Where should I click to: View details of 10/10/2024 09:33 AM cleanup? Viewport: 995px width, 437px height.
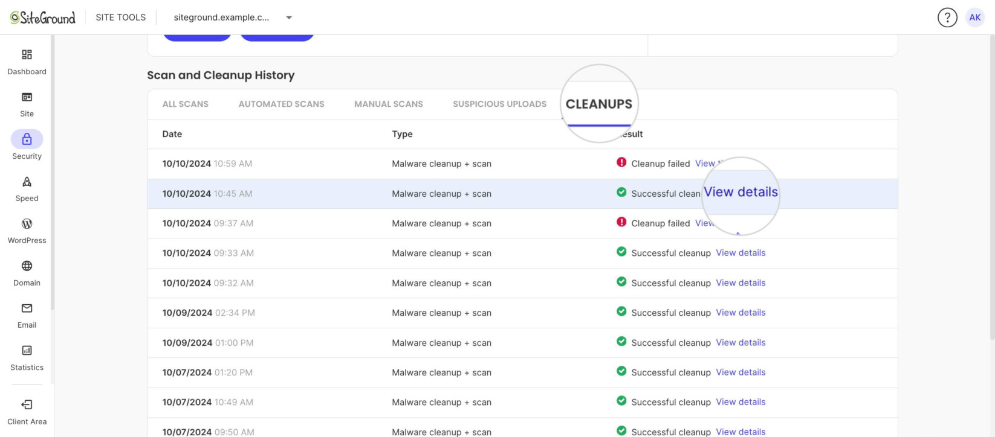(x=741, y=253)
